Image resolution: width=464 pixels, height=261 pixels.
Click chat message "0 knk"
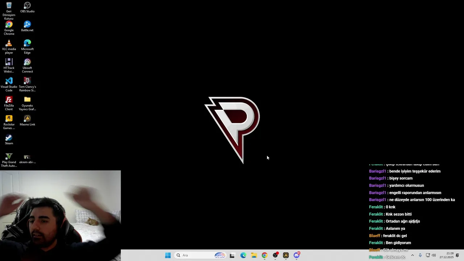(390, 207)
